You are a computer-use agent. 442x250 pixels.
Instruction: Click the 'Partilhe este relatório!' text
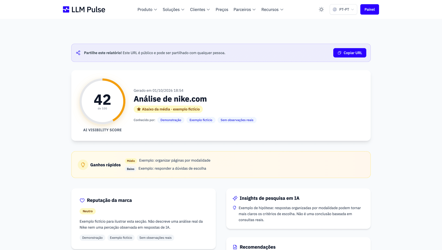click(x=103, y=53)
